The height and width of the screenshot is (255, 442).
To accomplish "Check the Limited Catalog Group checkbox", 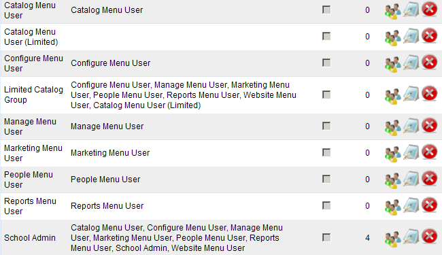I will [x=326, y=95].
